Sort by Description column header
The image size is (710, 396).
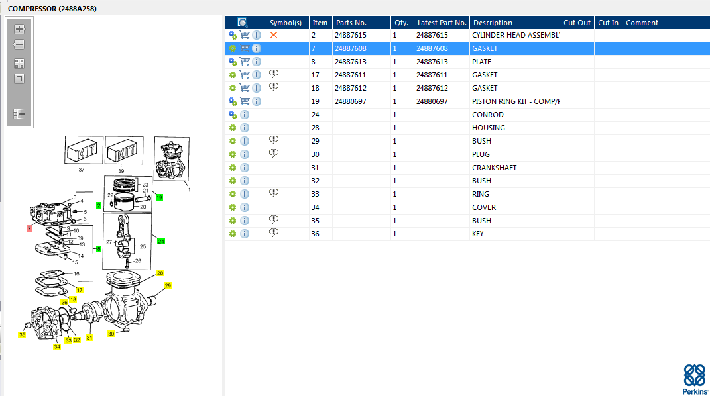click(514, 22)
